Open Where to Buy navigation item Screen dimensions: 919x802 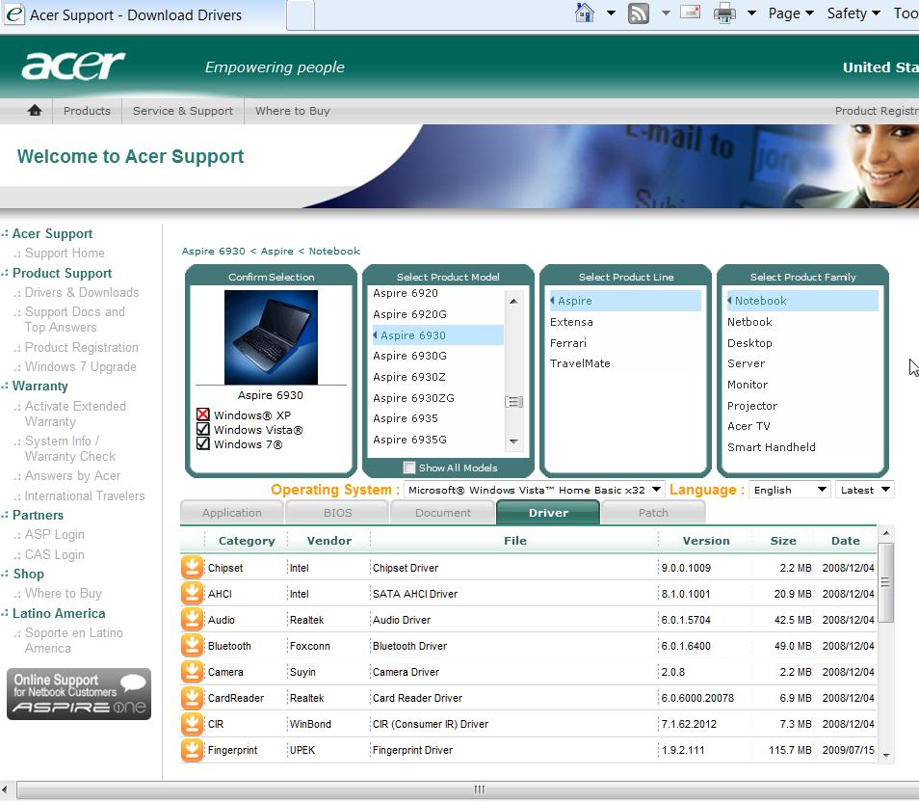[293, 111]
